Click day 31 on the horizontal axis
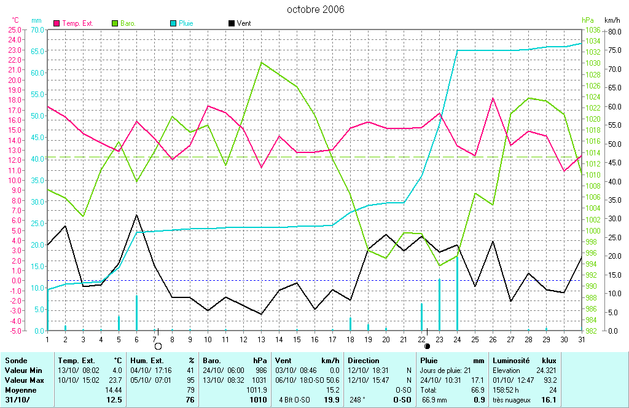 point(581,339)
